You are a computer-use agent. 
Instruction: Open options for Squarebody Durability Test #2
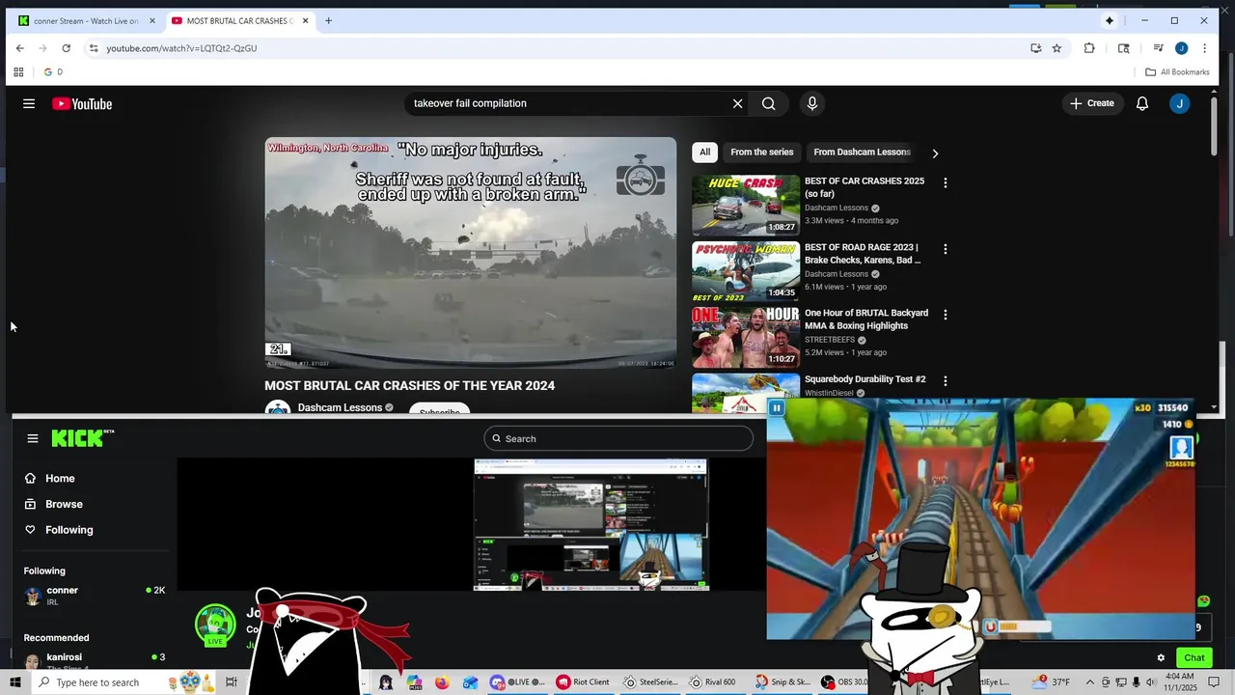coord(946,381)
